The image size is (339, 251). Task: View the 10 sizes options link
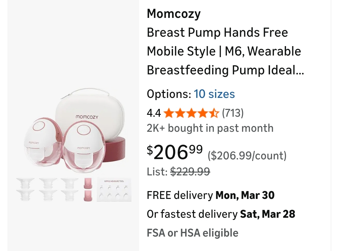214,94
